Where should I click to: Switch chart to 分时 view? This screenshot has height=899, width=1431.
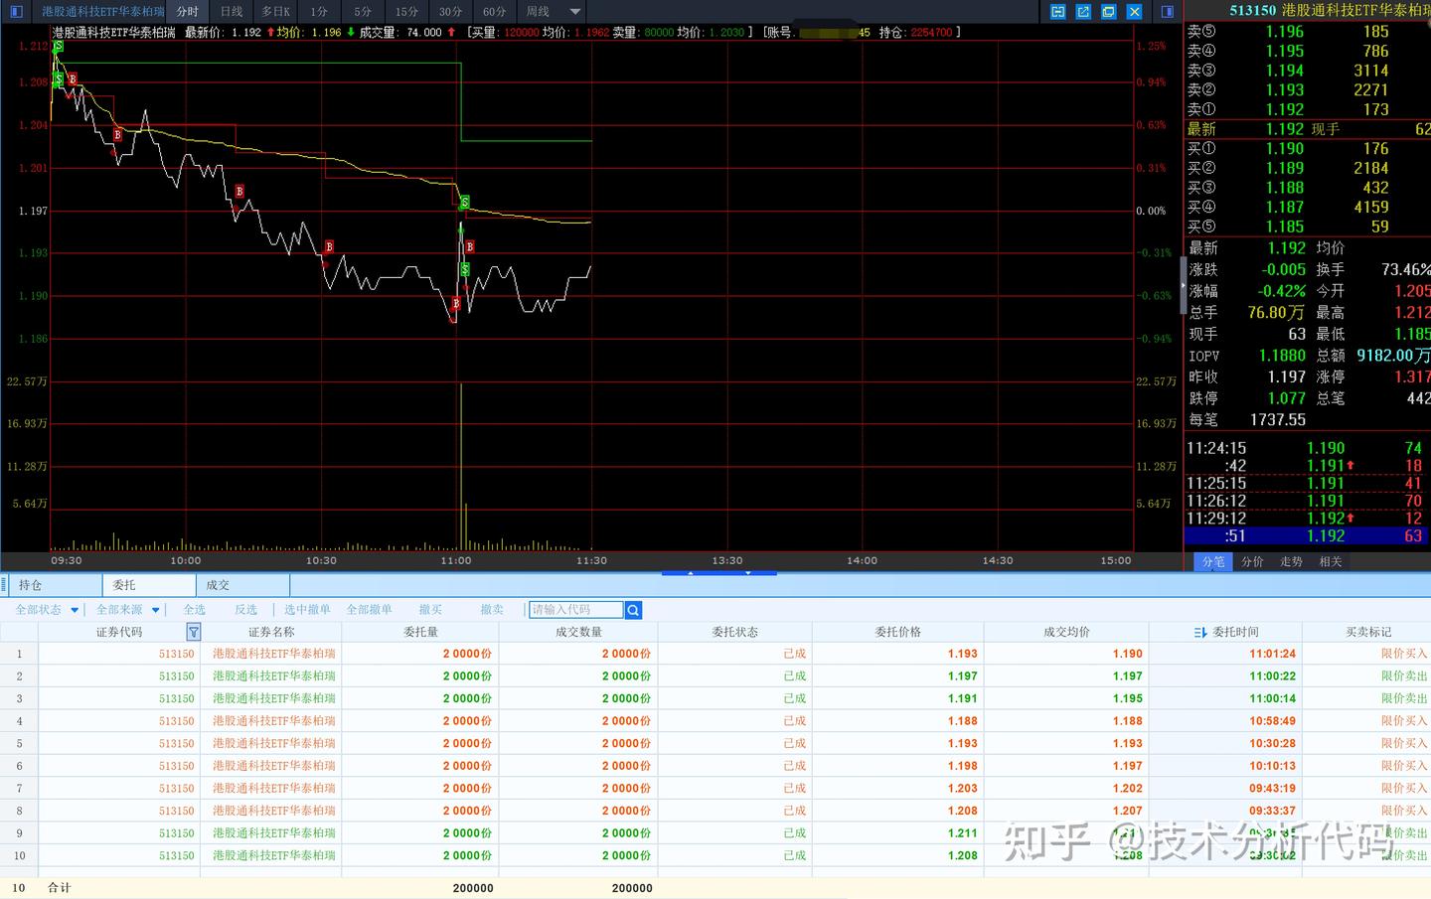[x=188, y=12]
